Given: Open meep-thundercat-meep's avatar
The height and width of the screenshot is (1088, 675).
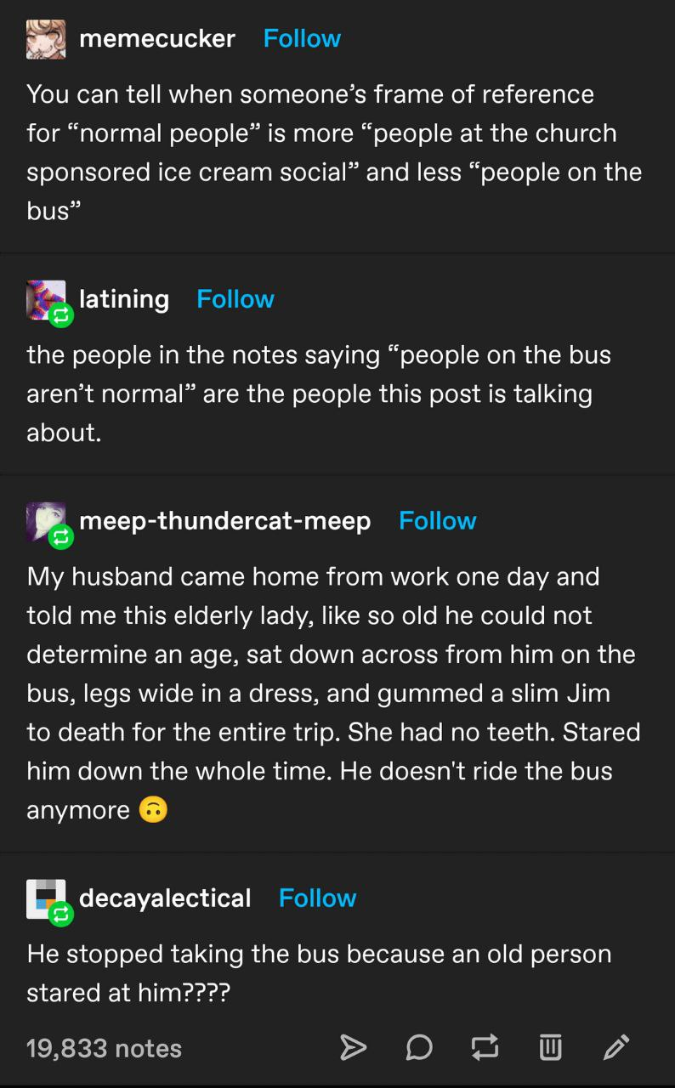Looking at the screenshot, I should (x=43, y=520).
